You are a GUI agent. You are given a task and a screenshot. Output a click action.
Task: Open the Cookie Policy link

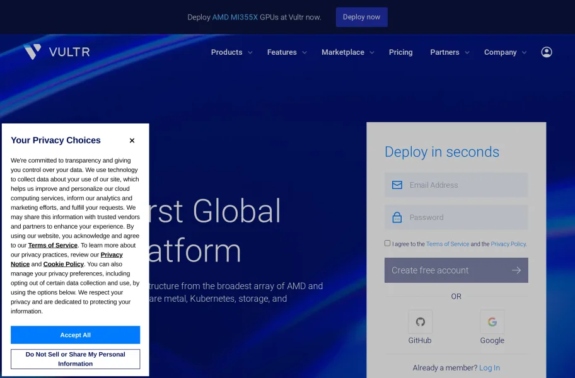64,264
